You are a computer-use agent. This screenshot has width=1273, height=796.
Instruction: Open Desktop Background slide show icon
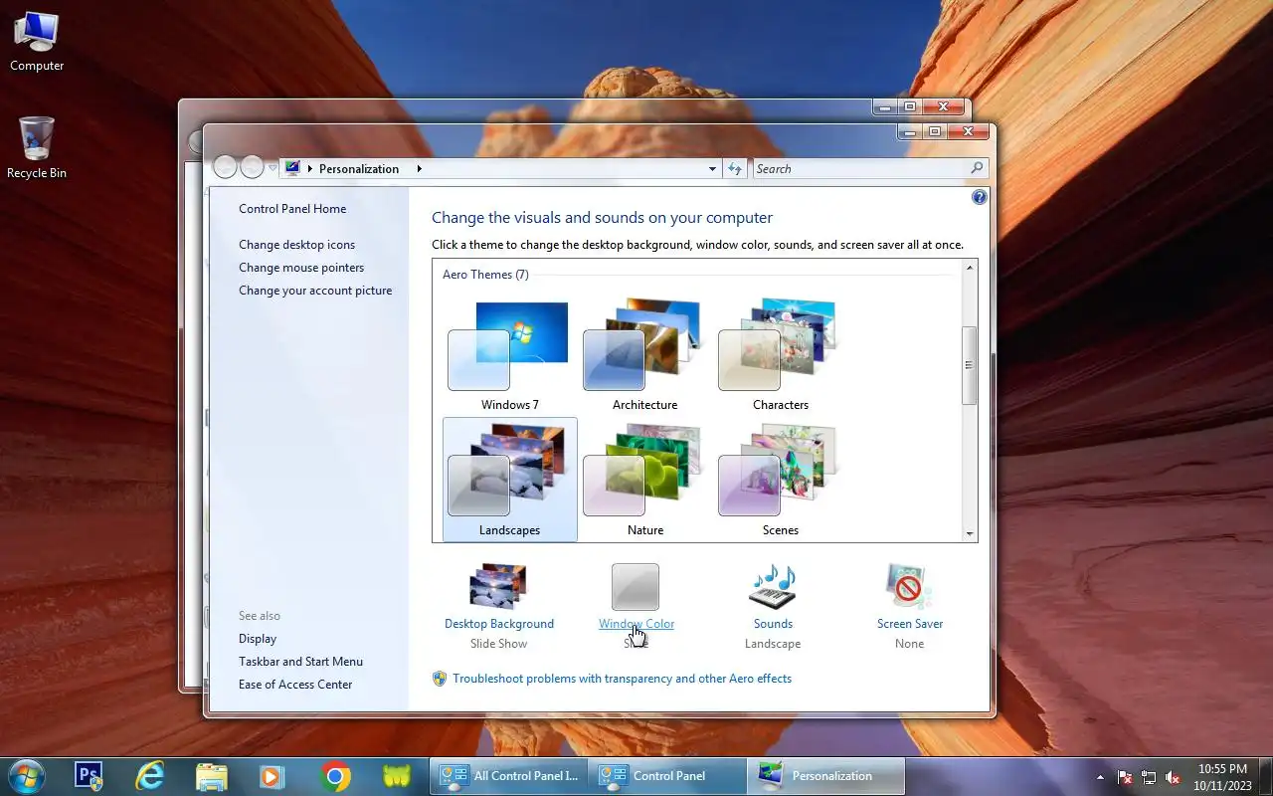click(498, 586)
